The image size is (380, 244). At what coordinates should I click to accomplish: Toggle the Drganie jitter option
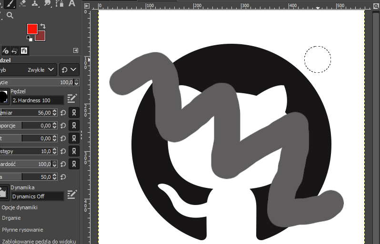pyautogui.click(x=10, y=218)
